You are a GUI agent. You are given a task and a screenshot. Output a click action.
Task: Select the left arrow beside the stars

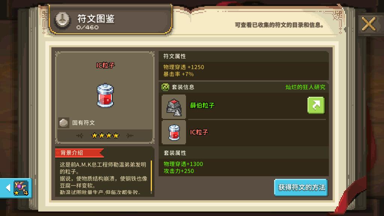pyautogui.click(x=79, y=135)
